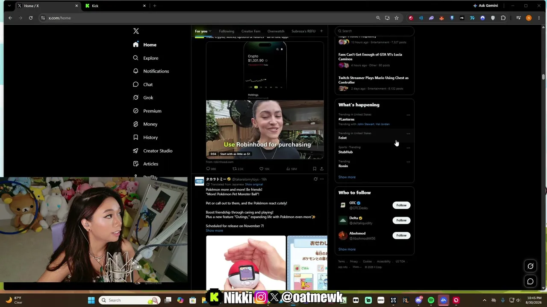The width and height of the screenshot is (547, 307).
Task: Open Grok from the sidebar
Action: click(x=143, y=98)
